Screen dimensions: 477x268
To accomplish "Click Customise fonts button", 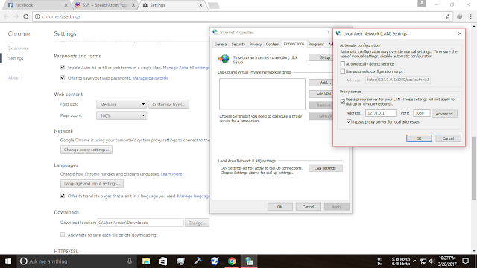I will (169, 104).
